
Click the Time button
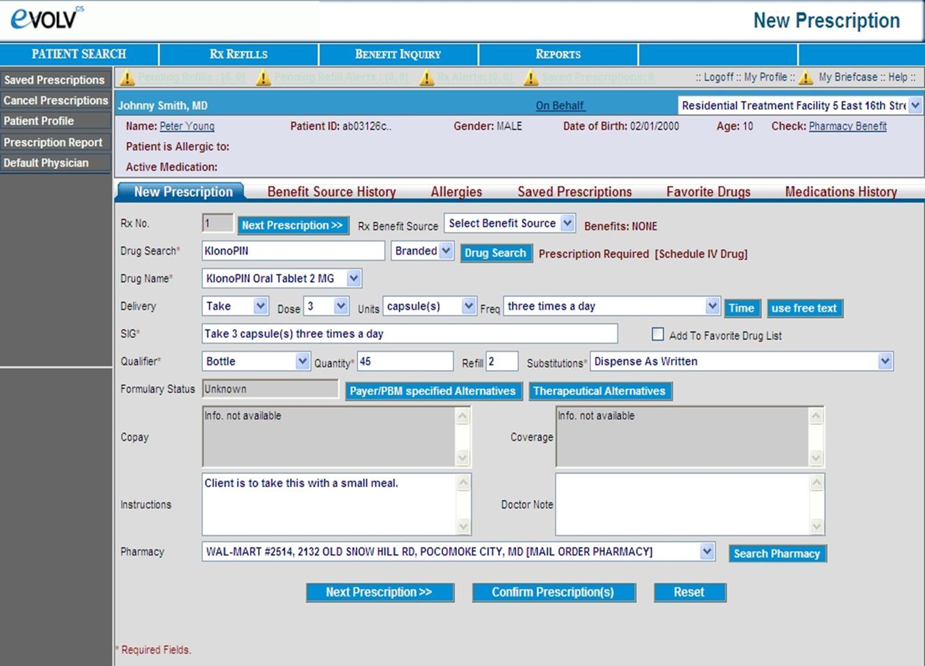point(741,308)
